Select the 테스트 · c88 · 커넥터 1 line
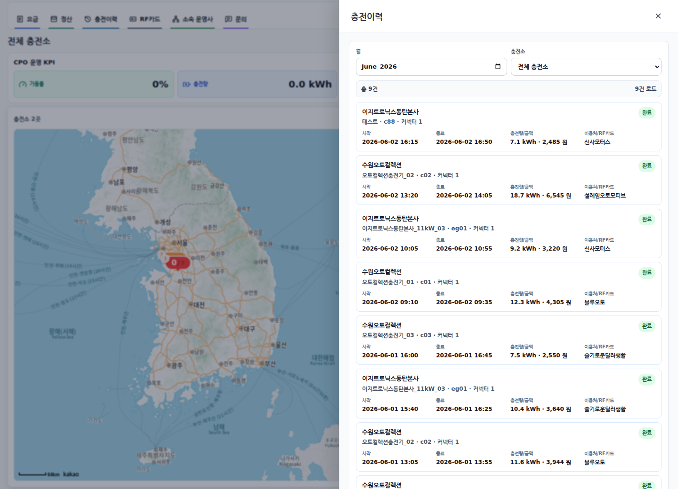The height and width of the screenshot is (489, 678). click(x=392, y=122)
